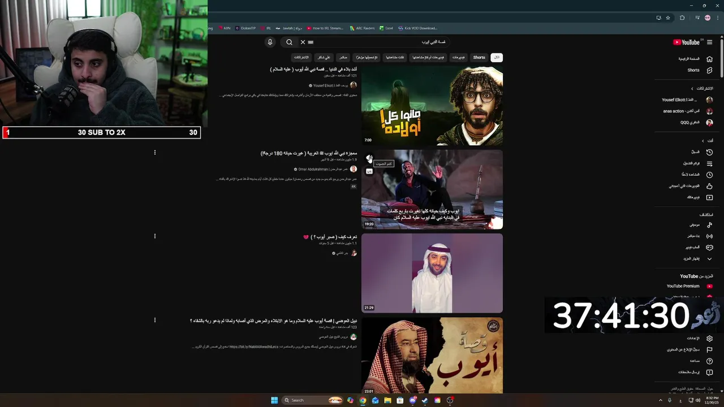Screen dimensions: 724x407
Task: Open the Kick VOD Download bookmark
Action: tap(417, 28)
